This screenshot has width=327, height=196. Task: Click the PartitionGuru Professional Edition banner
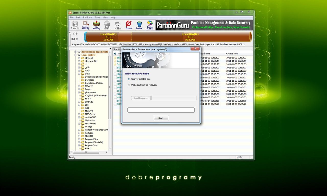204,25
